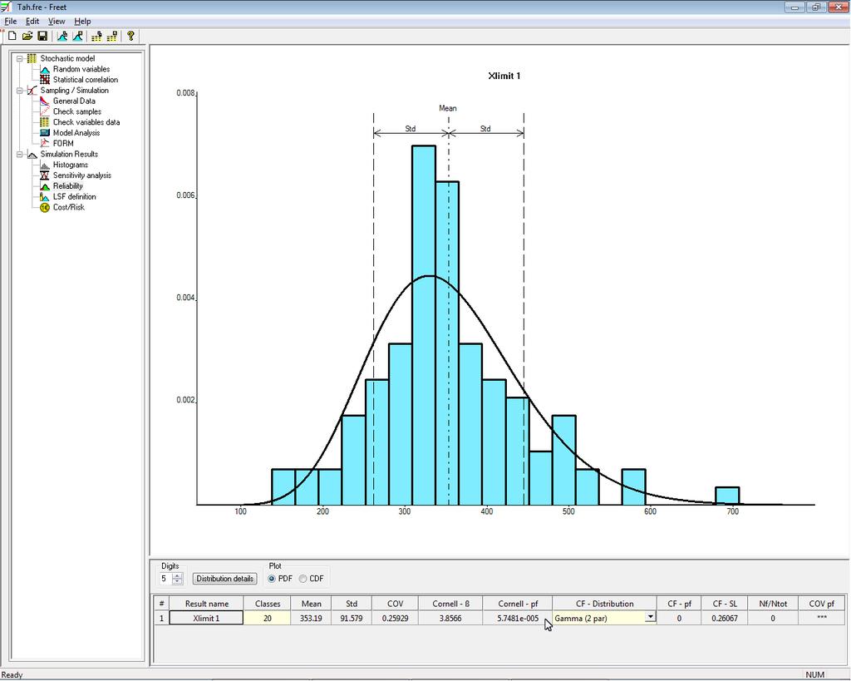Click the yellow question mark Help icon
The height and width of the screenshot is (681, 851).
(130, 36)
